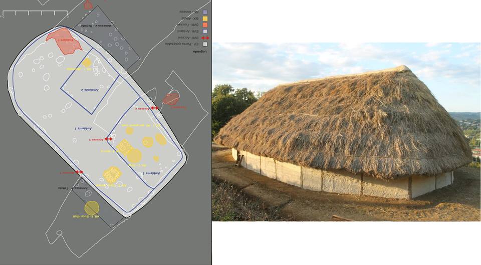The height and width of the screenshot is (265, 481).
Task: Click the red Accesso 3 double arrow
Action: [108, 139]
